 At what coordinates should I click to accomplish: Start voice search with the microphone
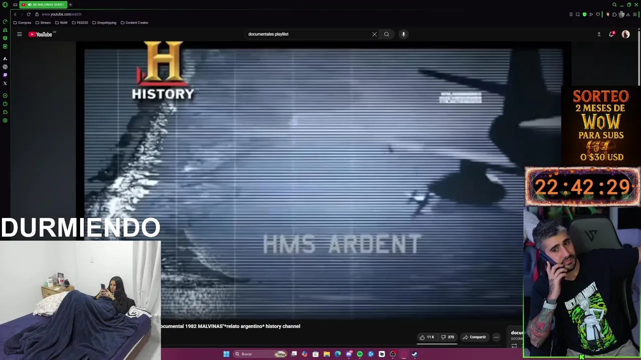(403, 34)
